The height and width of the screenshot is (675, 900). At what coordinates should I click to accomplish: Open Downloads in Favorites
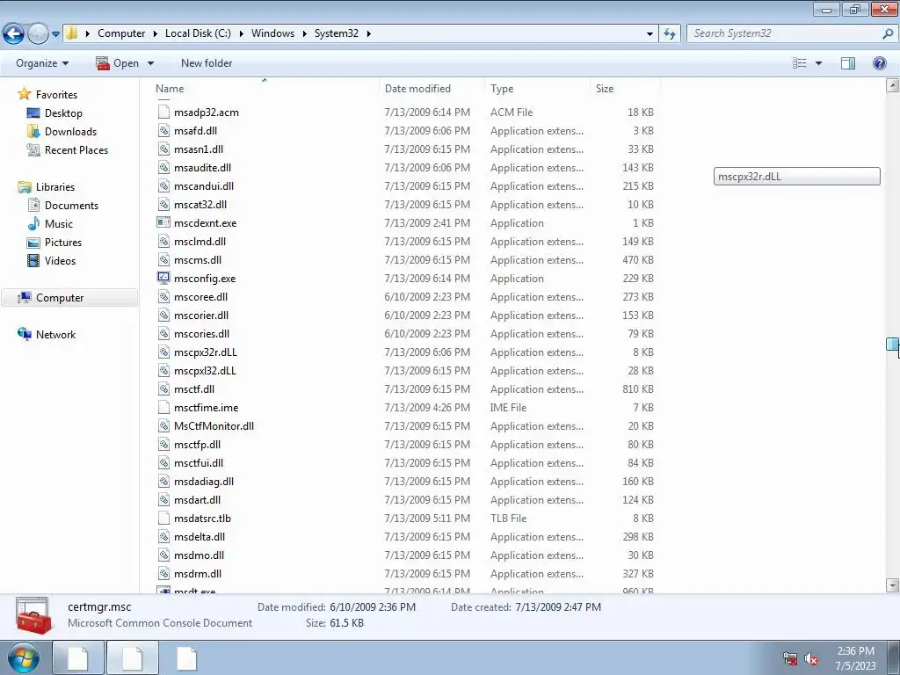(x=70, y=132)
